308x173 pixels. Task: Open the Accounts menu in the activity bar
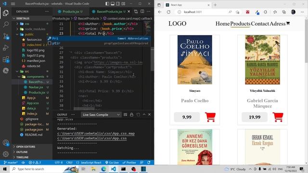[x=6, y=143]
